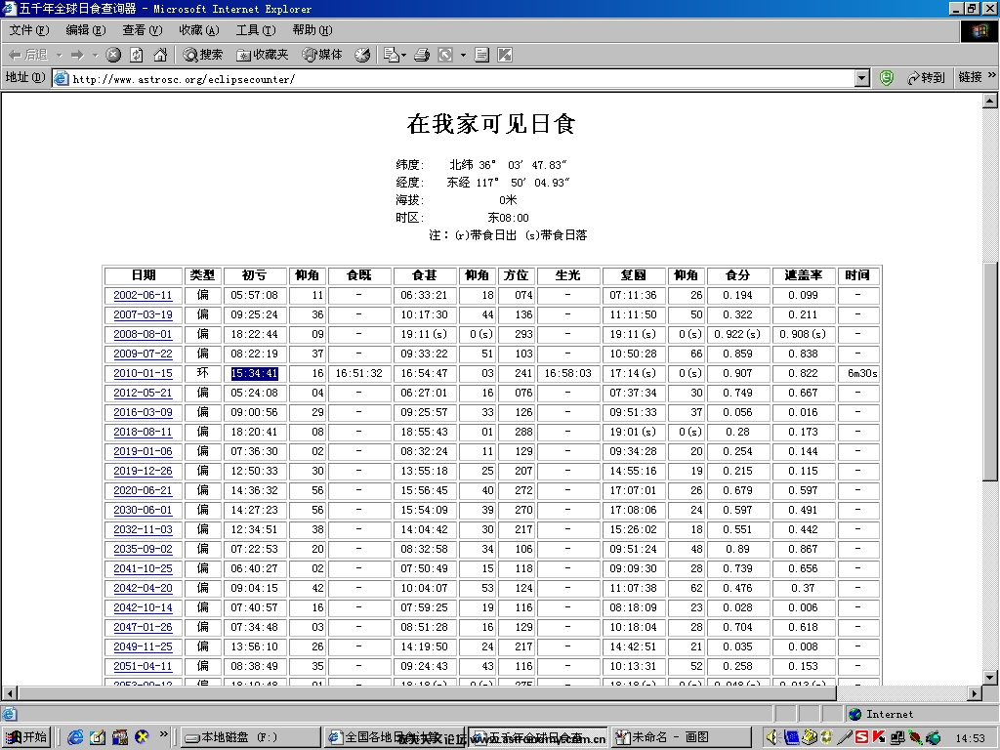Click the History clock icon
Image resolution: width=1000 pixels, height=750 pixels.
pyautogui.click(x=362, y=55)
